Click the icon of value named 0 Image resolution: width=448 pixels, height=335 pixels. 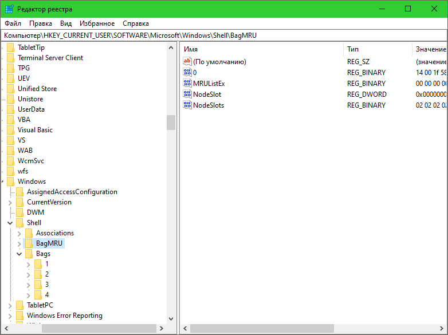point(187,73)
